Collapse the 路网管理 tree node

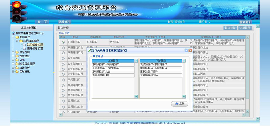13,37
